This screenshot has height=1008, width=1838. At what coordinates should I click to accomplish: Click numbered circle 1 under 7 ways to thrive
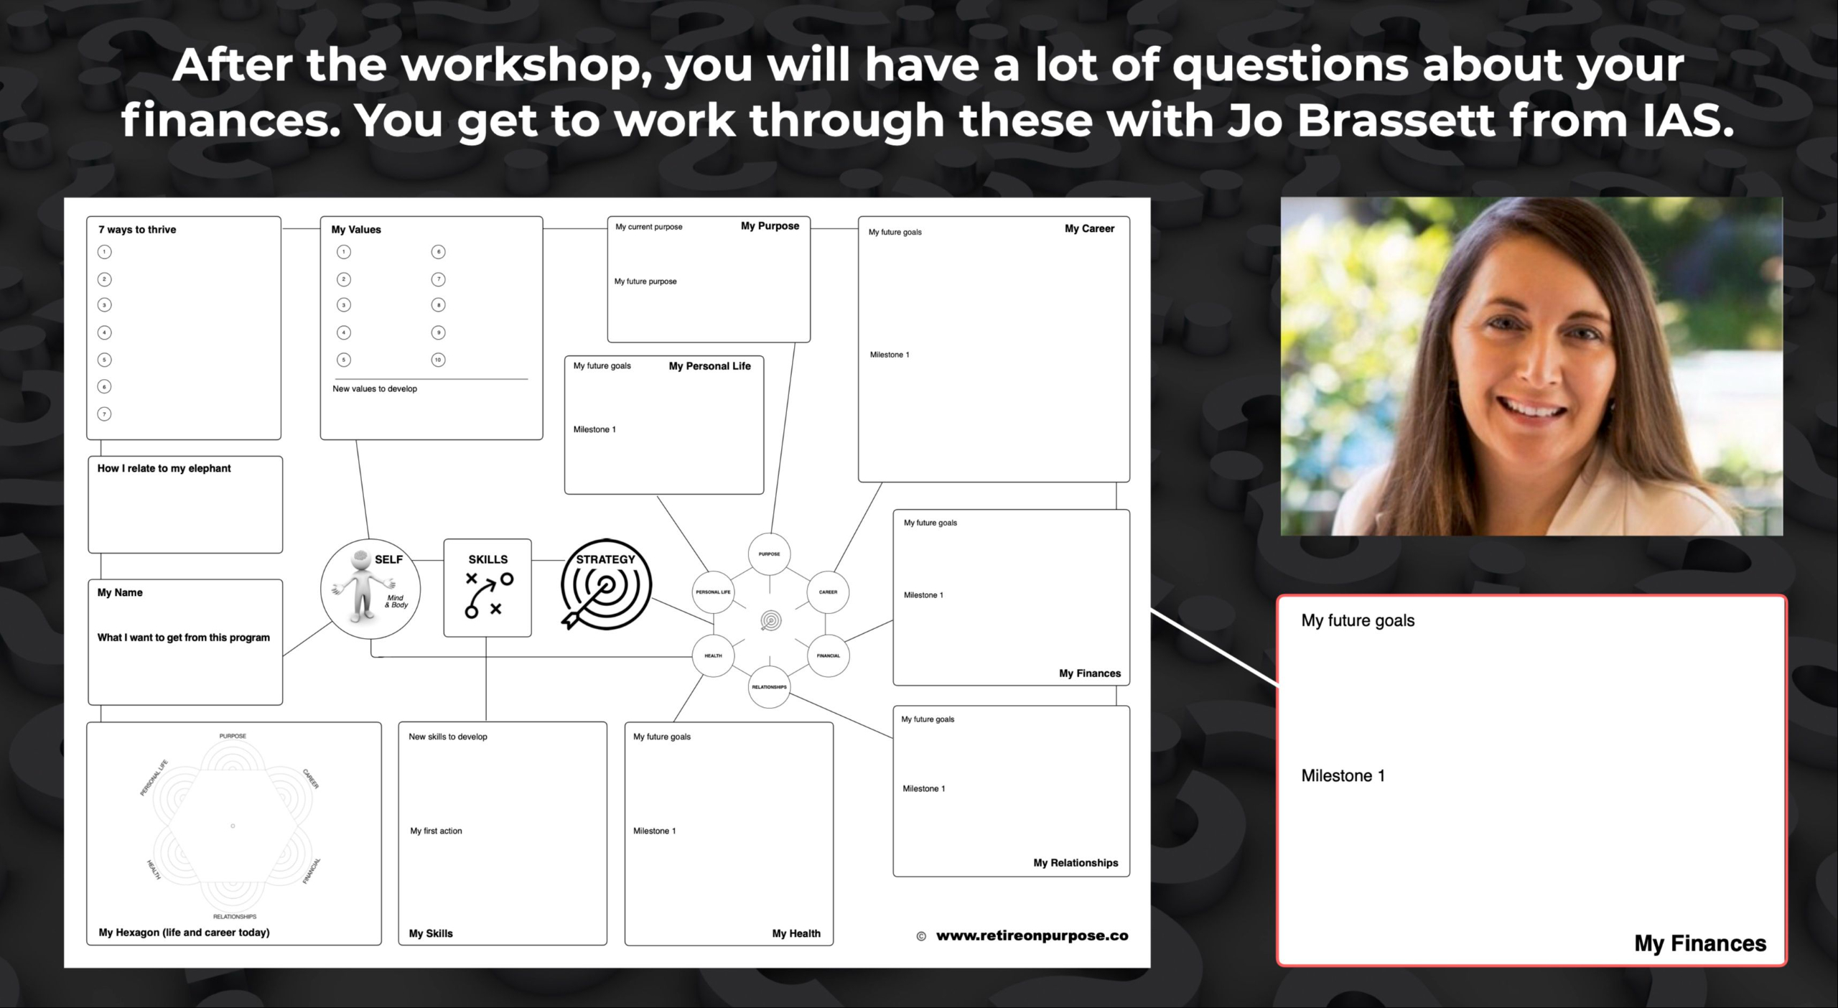pos(105,252)
